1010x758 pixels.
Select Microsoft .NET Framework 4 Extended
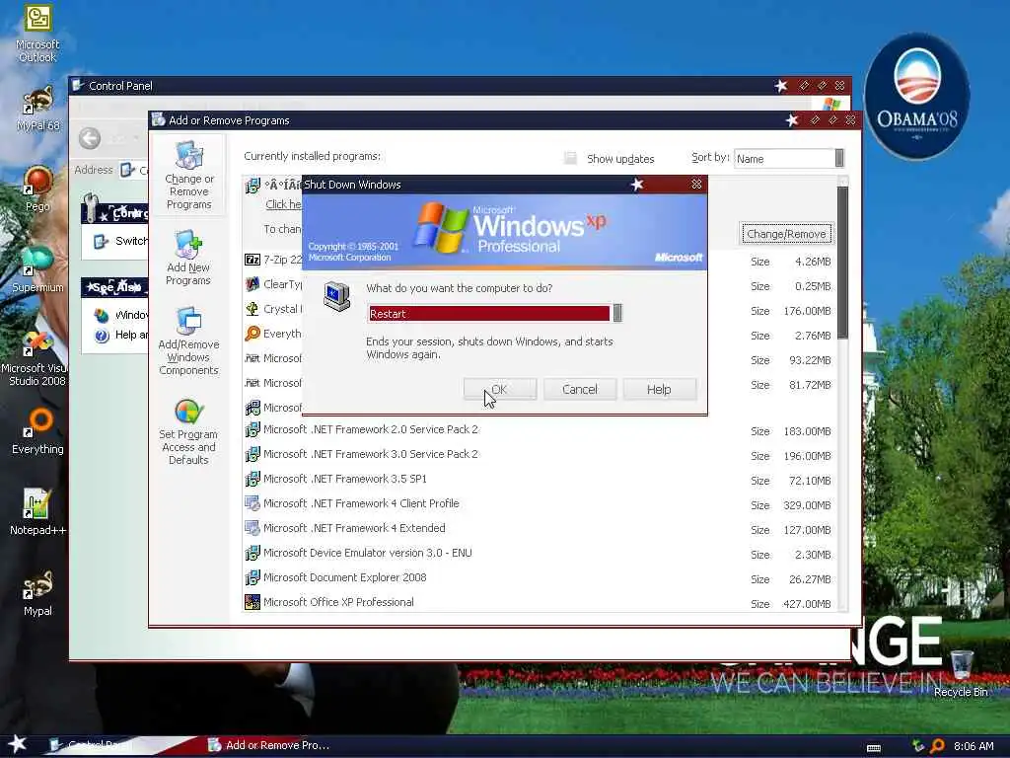[540, 529]
